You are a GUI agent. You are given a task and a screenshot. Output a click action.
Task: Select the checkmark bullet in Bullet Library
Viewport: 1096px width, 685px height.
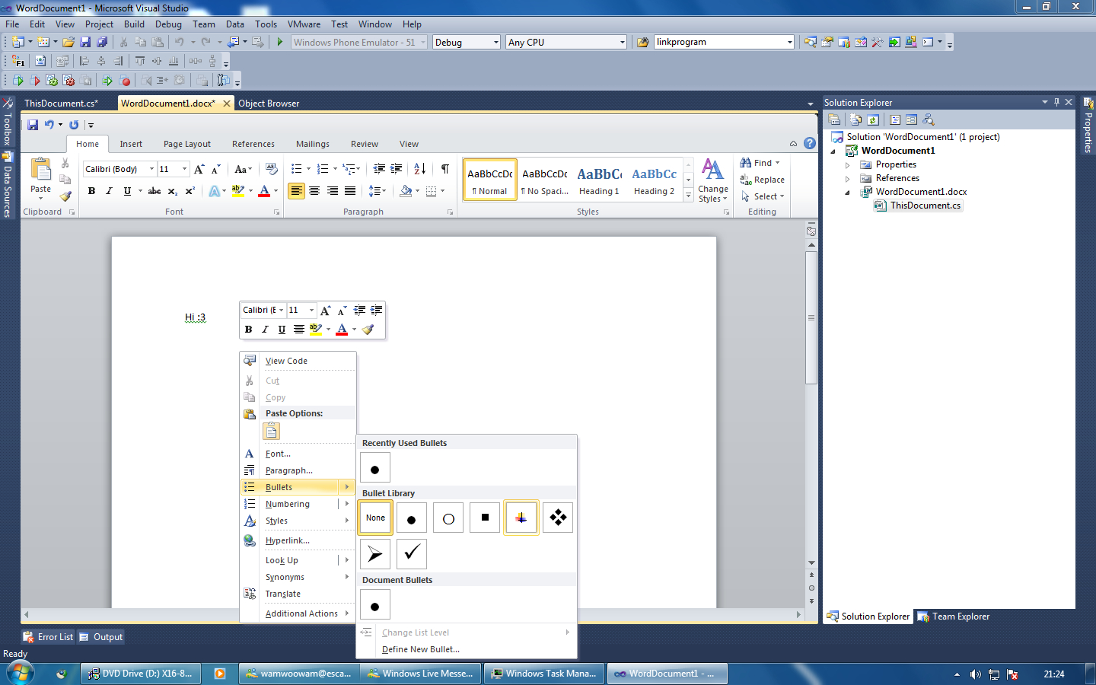(x=411, y=553)
